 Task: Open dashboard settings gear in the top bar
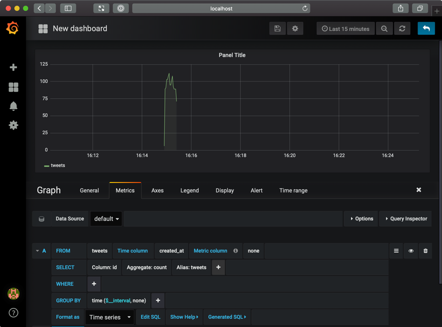click(x=295, y=29)
